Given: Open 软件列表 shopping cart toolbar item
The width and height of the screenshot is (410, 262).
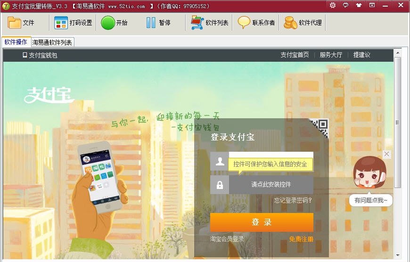Looking at the screenshot, I should click(x=209, y=23).
